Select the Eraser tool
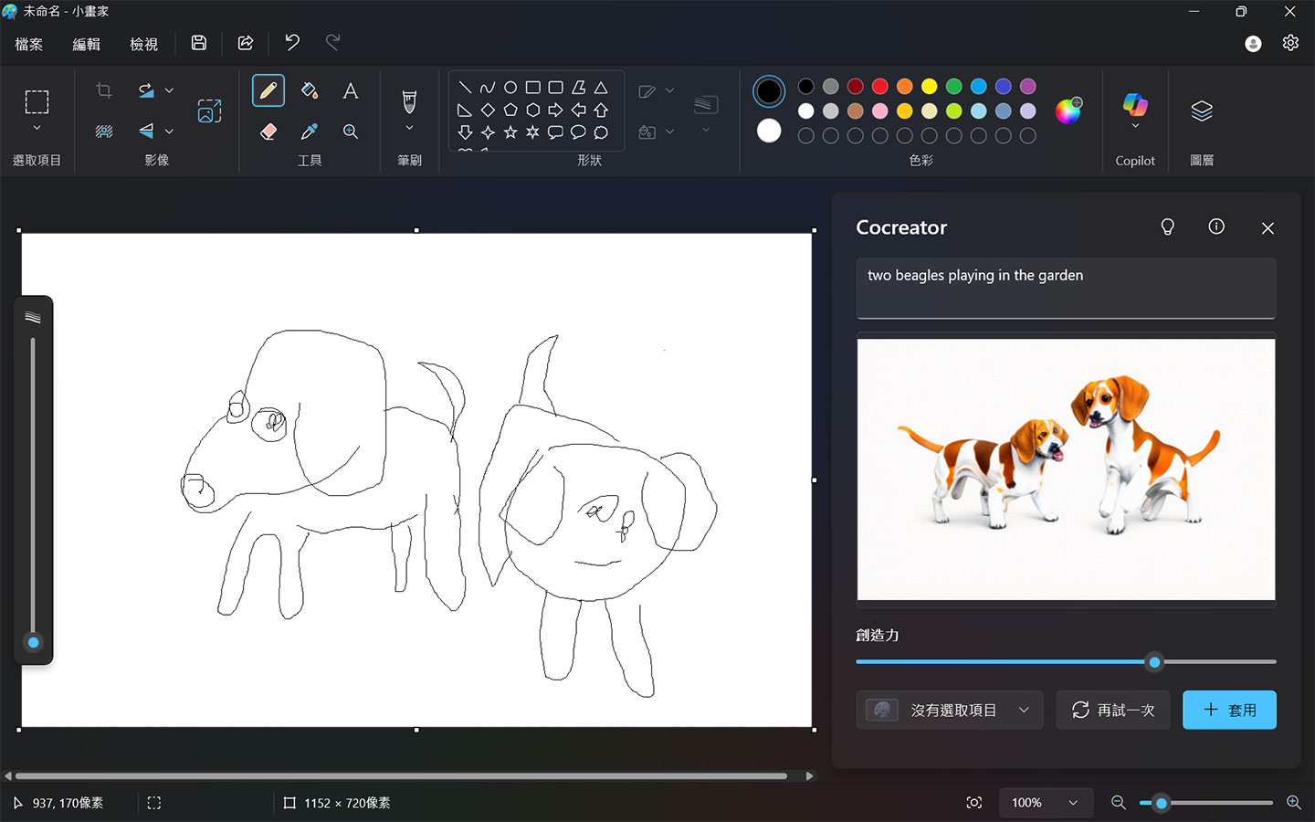The image size is (1315, 822). (x=268, y=132)
